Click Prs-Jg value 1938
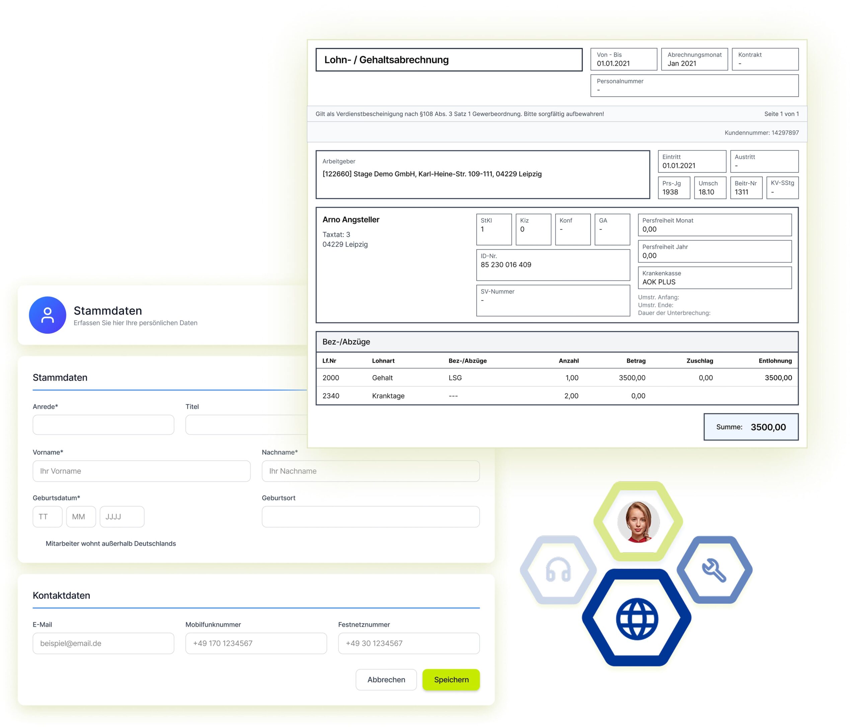Image resolution: width=857 pixels, height=727 pixels. click(x=670, y=192)
